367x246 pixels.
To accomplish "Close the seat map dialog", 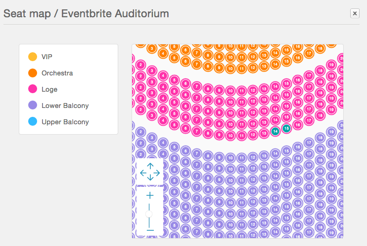I will click(355, 13).
